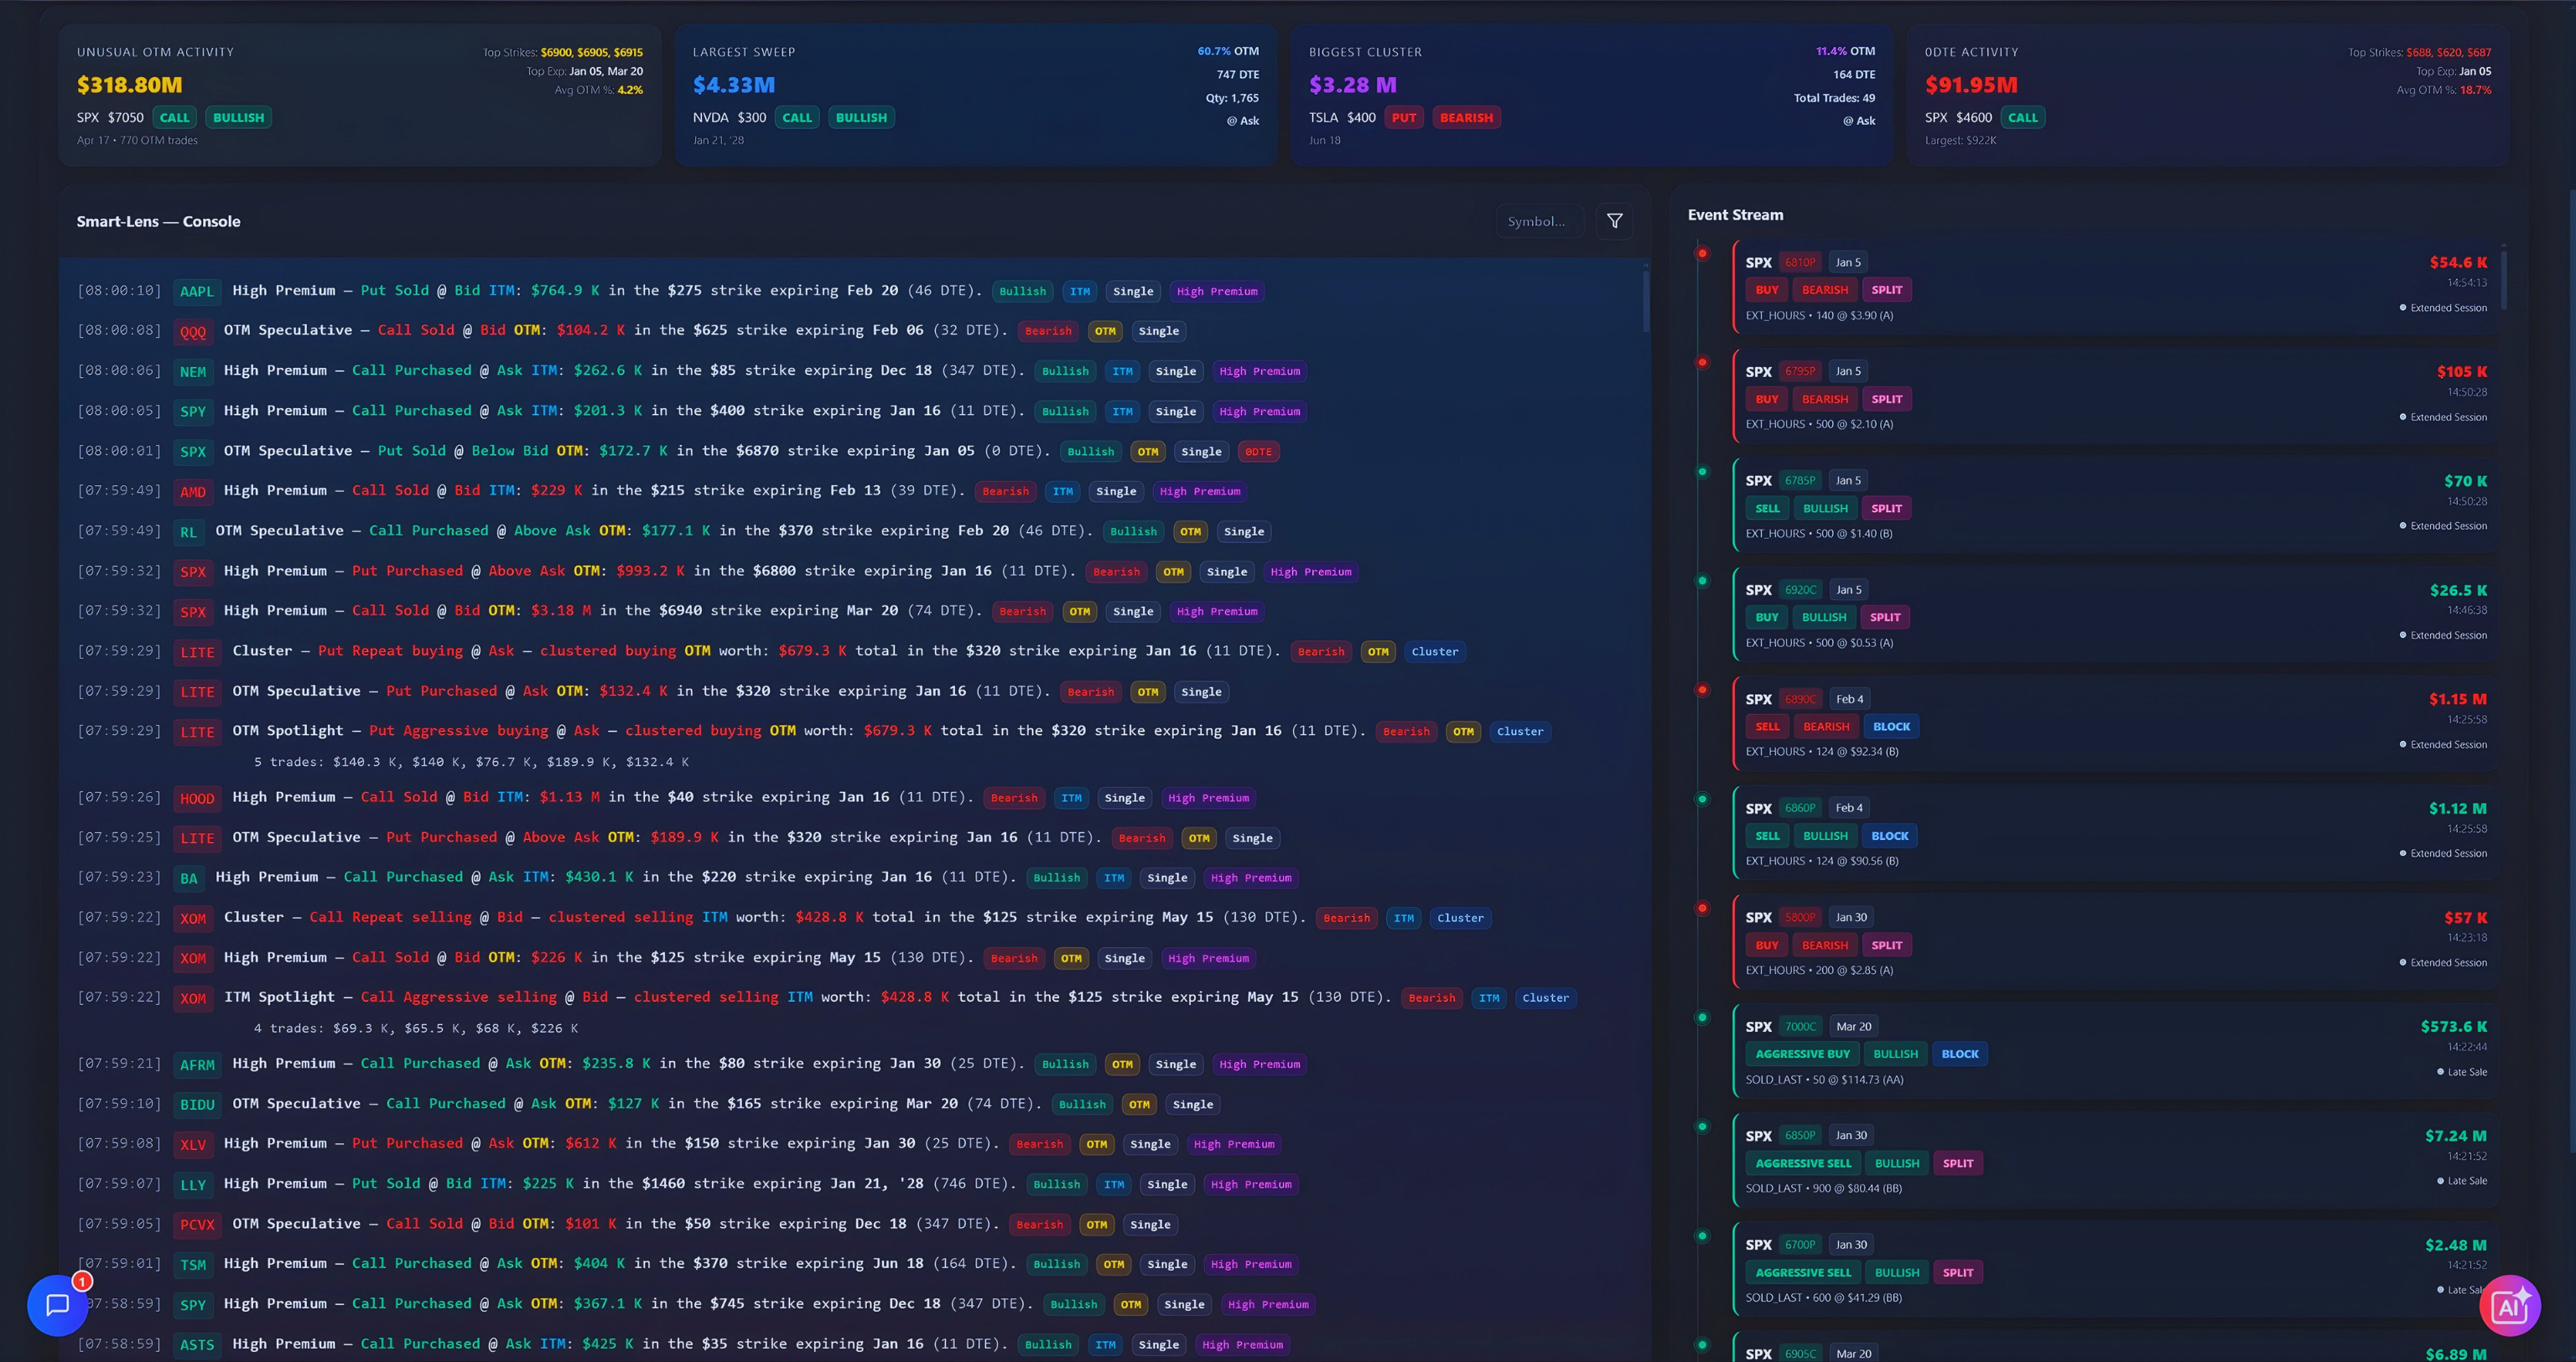Click the XLV ticker badge
The image size is (2576, 1362).
pyautogui.click(x=193, y=1144)
